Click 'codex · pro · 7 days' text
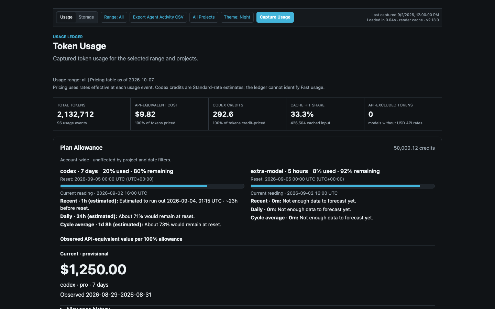The image size is (495, 309). click(x=84, y=285)
